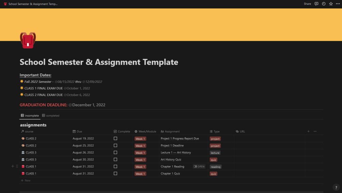The height and width of the screenshot is (193, 342).
Task: Click Project 1 Progress Report Due assignment
Action: (x=180, y=138)
